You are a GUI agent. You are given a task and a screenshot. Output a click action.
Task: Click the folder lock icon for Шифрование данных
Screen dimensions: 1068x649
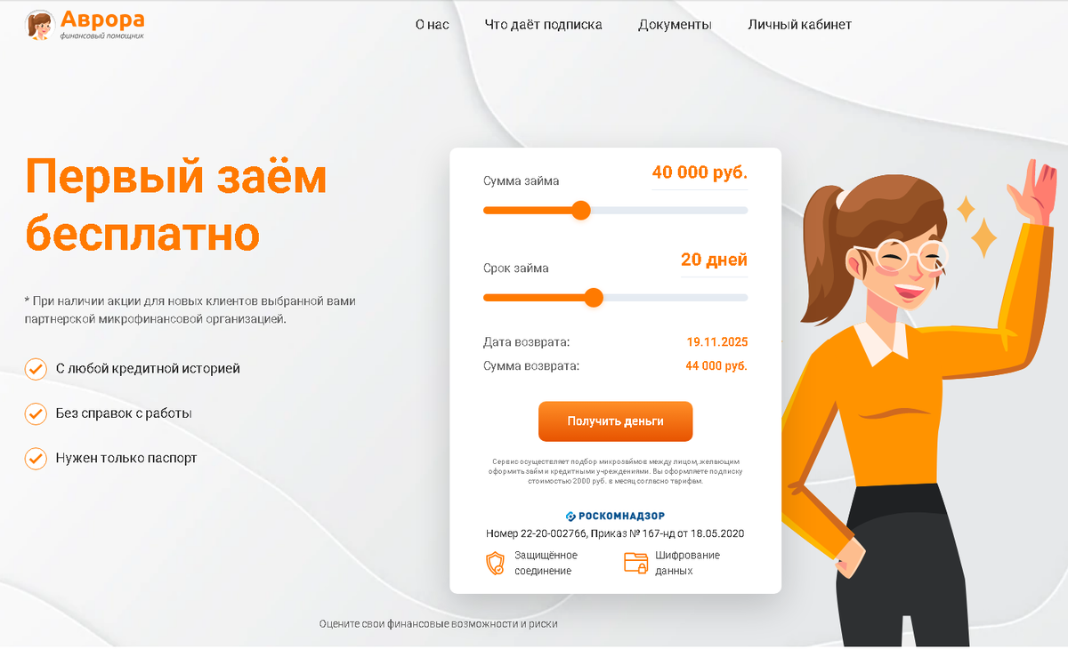point(635,562)
